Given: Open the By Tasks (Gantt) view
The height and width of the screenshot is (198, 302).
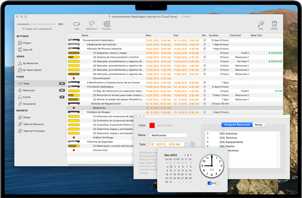Looking at the screenshot, I should [32, 70].
